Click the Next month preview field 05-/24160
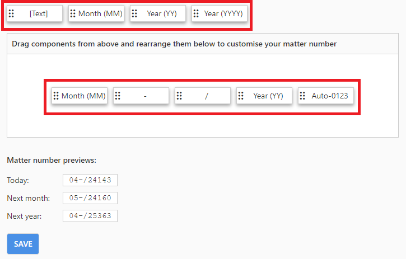The height and width of the screenshot is (259, 406). [x=90, y=198]
